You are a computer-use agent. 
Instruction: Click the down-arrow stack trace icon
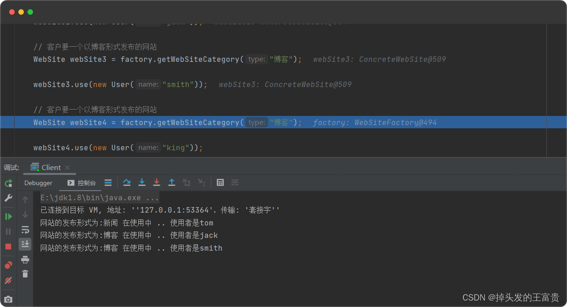(x=25, y=214)
